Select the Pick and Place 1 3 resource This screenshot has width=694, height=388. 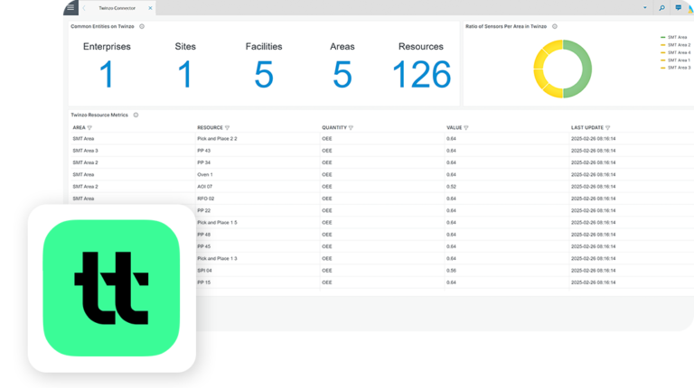217,258
